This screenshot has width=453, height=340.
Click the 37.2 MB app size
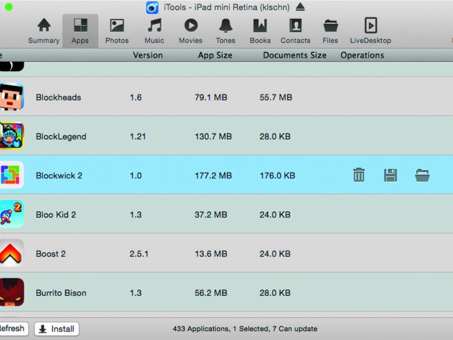tap(211, 215)
